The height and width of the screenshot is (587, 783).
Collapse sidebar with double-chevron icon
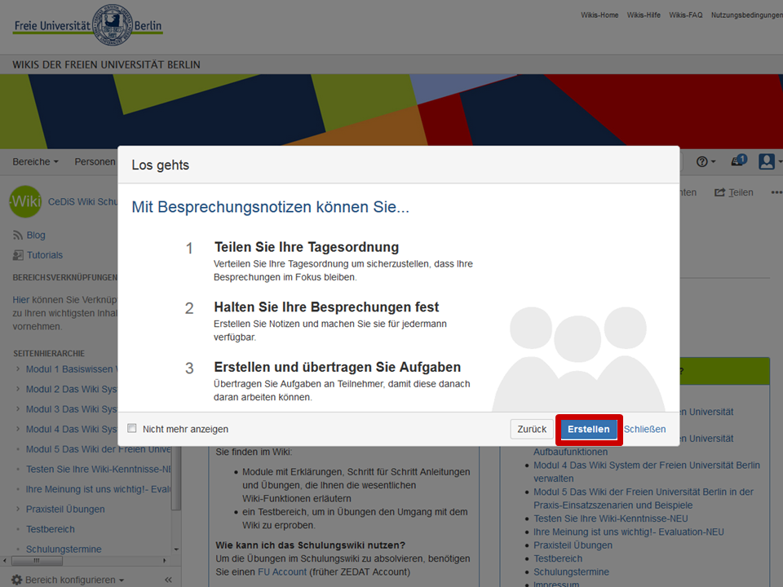tap(168, 580)
